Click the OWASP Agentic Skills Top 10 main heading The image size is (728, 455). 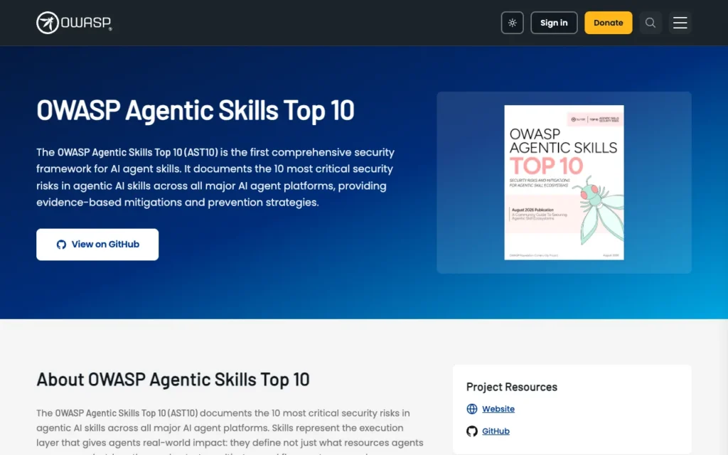pos(196,110)
